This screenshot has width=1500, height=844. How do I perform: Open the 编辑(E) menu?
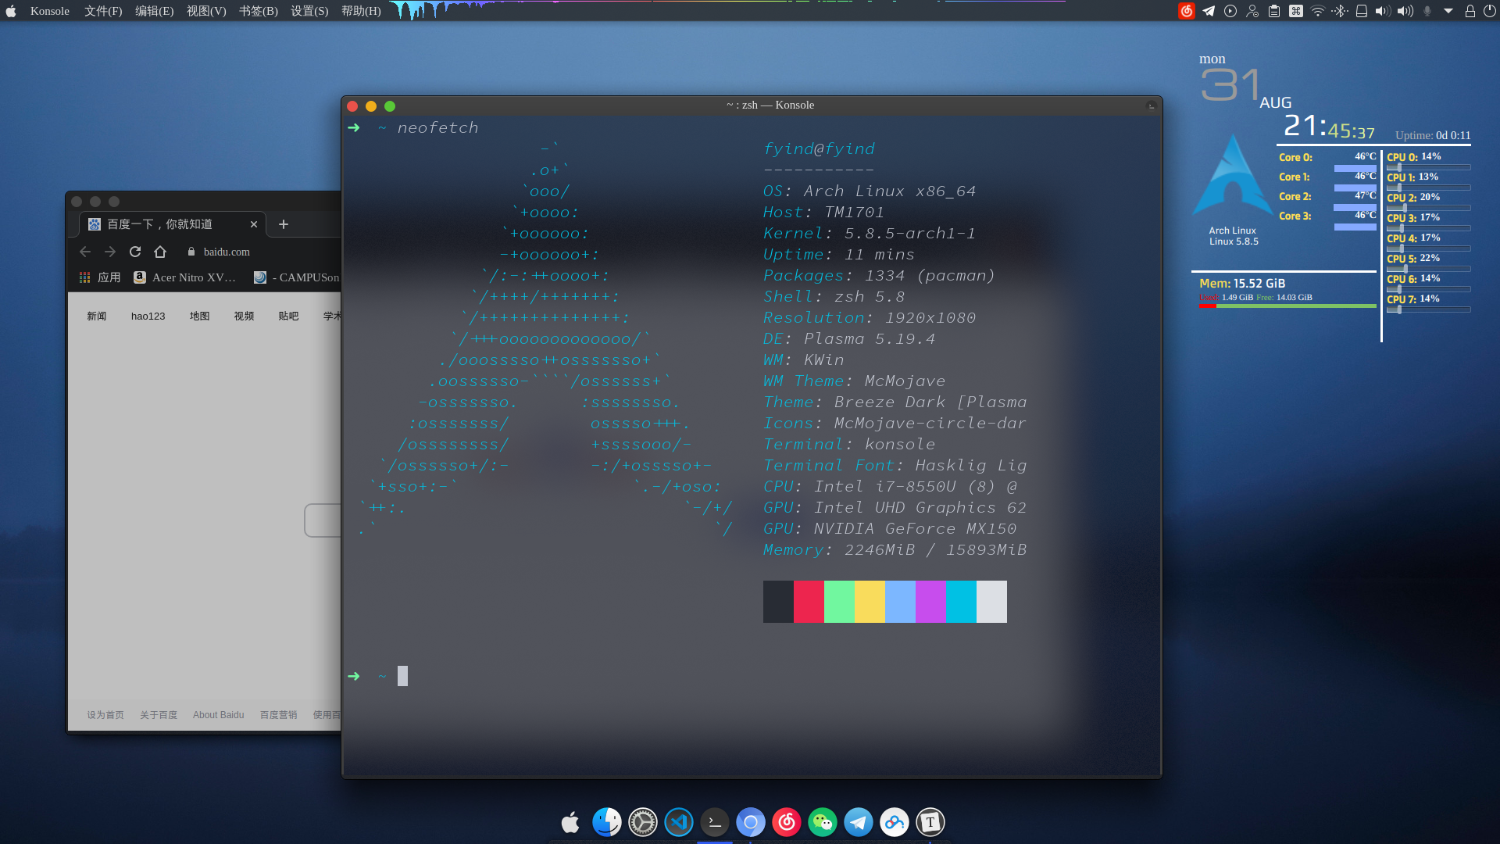tap(155, 11)
